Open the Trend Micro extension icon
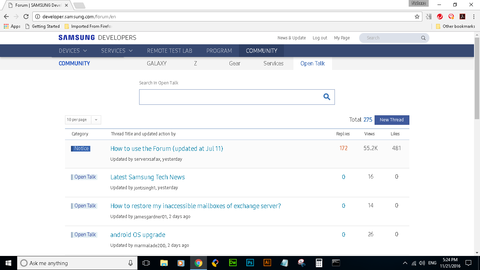The image size is (480, 270). point(440,17)
